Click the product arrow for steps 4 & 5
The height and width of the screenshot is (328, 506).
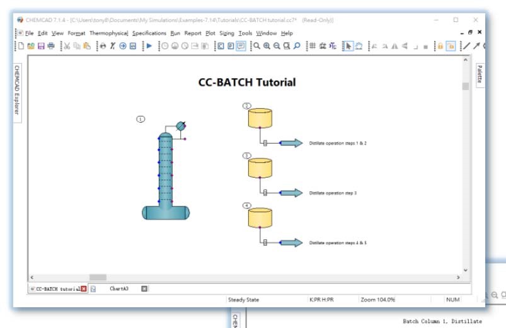pyautogui.click(x=291, y=242)
